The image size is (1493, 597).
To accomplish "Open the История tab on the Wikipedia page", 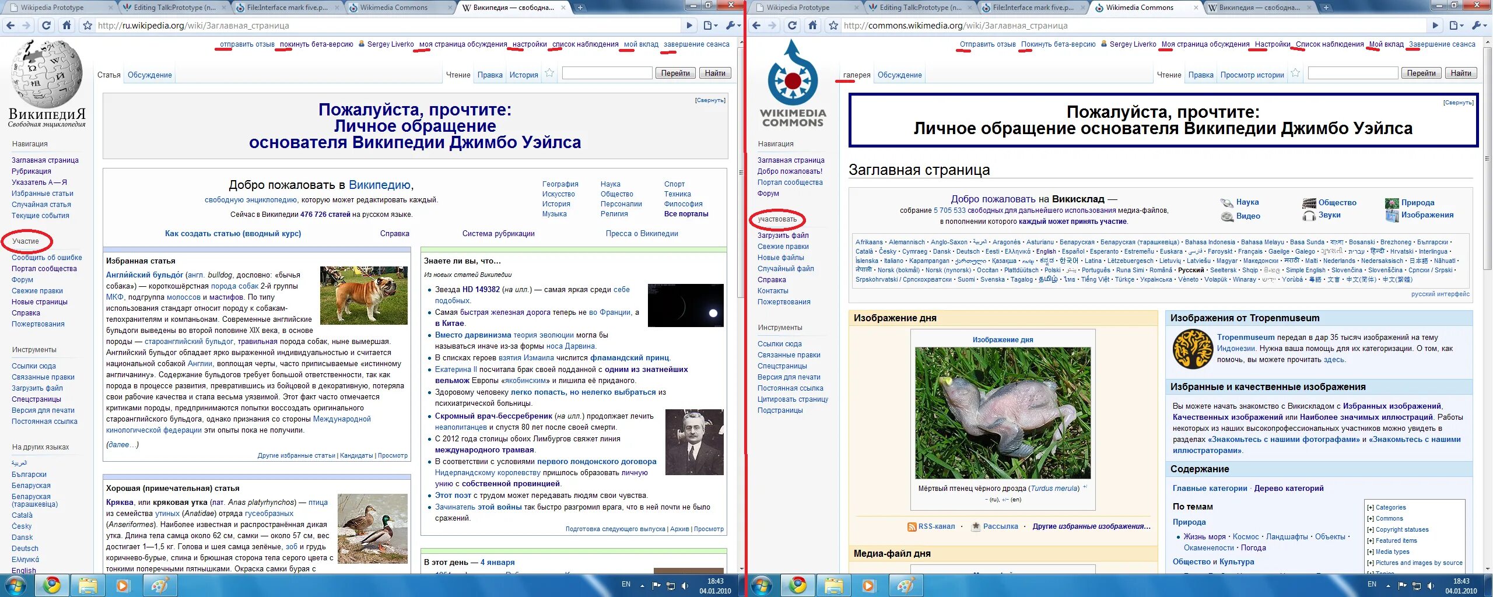I will [524, 75].
